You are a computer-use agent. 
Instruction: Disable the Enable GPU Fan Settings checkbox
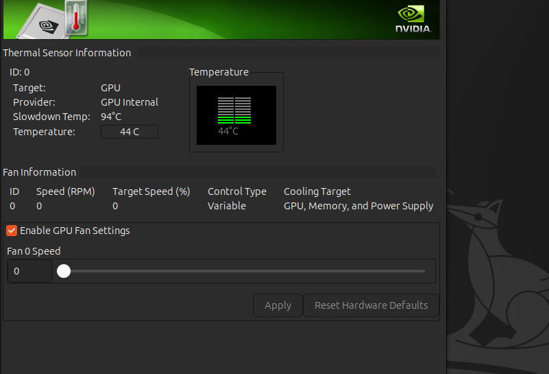tap(12, 231)
